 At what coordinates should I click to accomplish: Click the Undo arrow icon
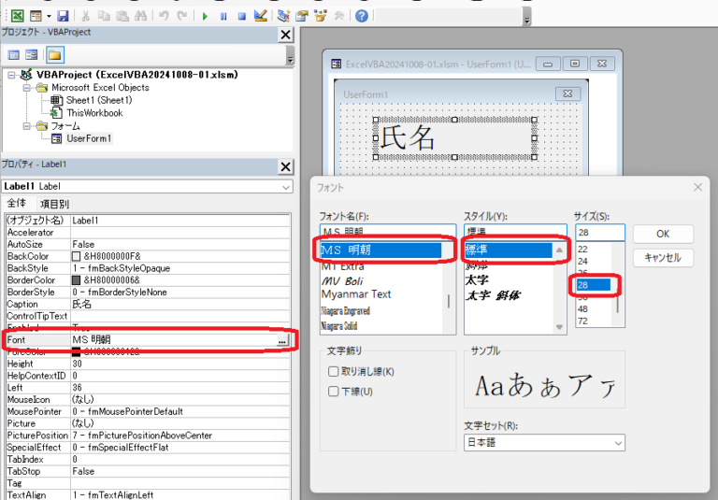tap(164, 16)
